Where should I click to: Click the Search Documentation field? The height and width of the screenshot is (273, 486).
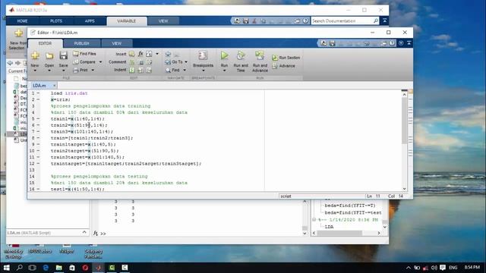click(x=342, y=20)
